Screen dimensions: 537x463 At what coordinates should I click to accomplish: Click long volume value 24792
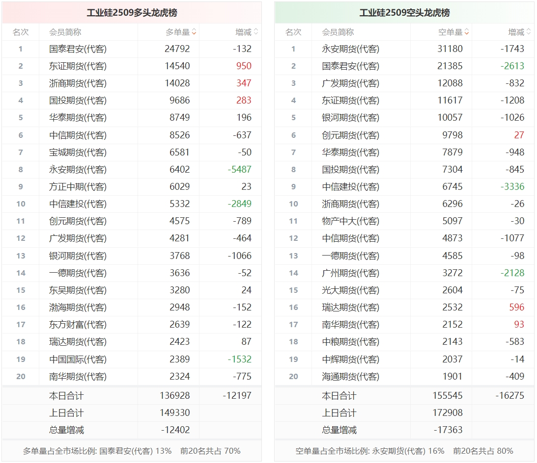(177, 49)
